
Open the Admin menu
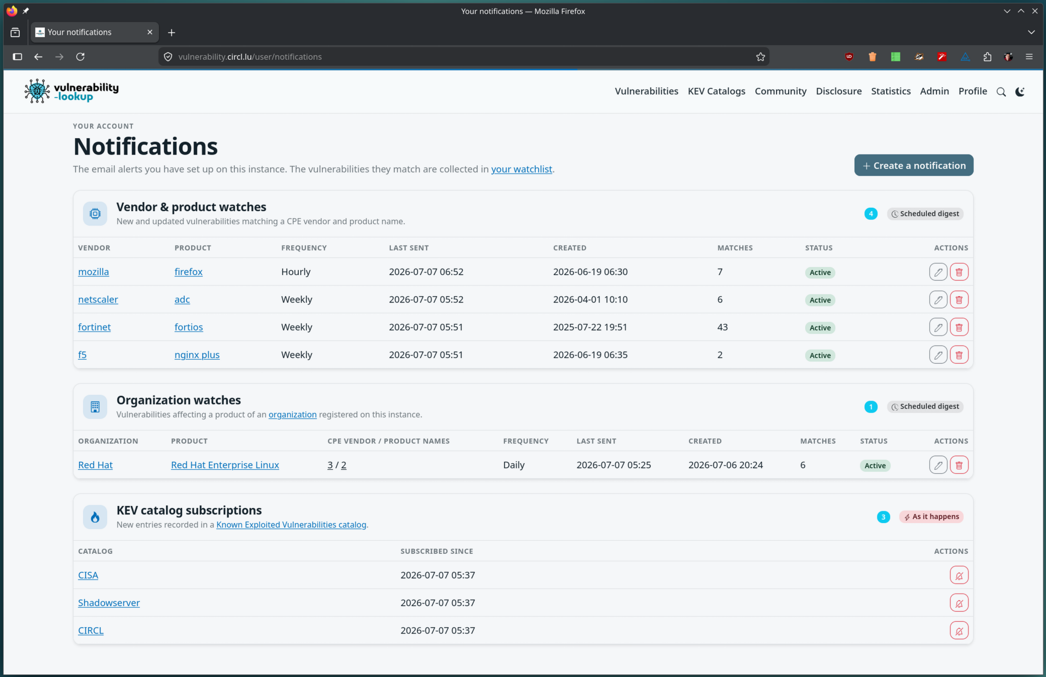[x=934, y=91]
